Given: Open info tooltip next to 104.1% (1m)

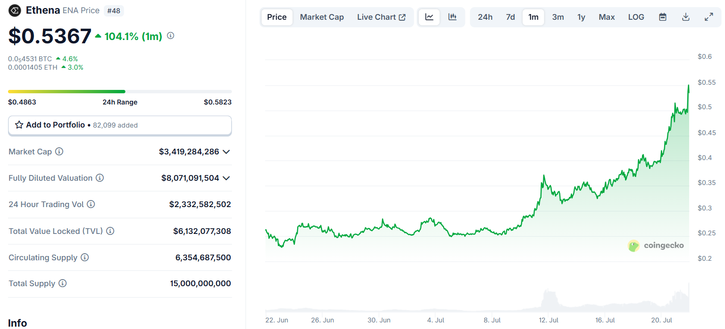Looking at the screenshot, I should (x=171, y=36).
